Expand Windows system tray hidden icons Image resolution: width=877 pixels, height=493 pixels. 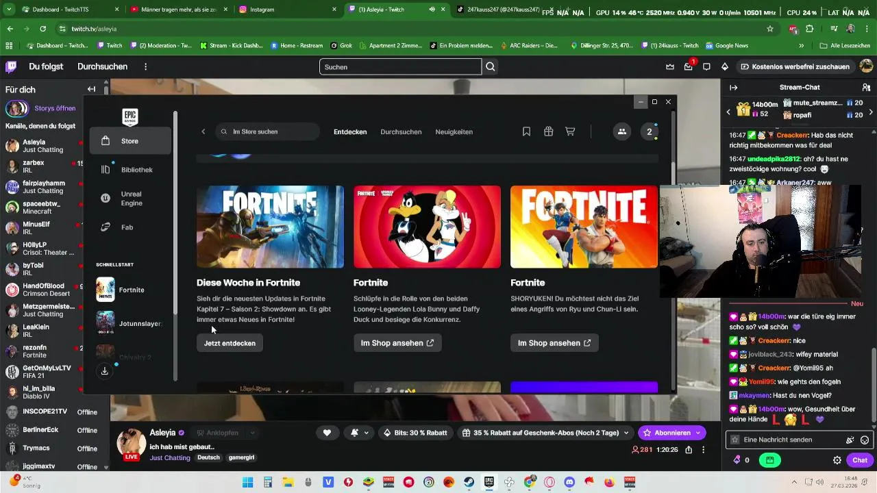coord(794,482)
